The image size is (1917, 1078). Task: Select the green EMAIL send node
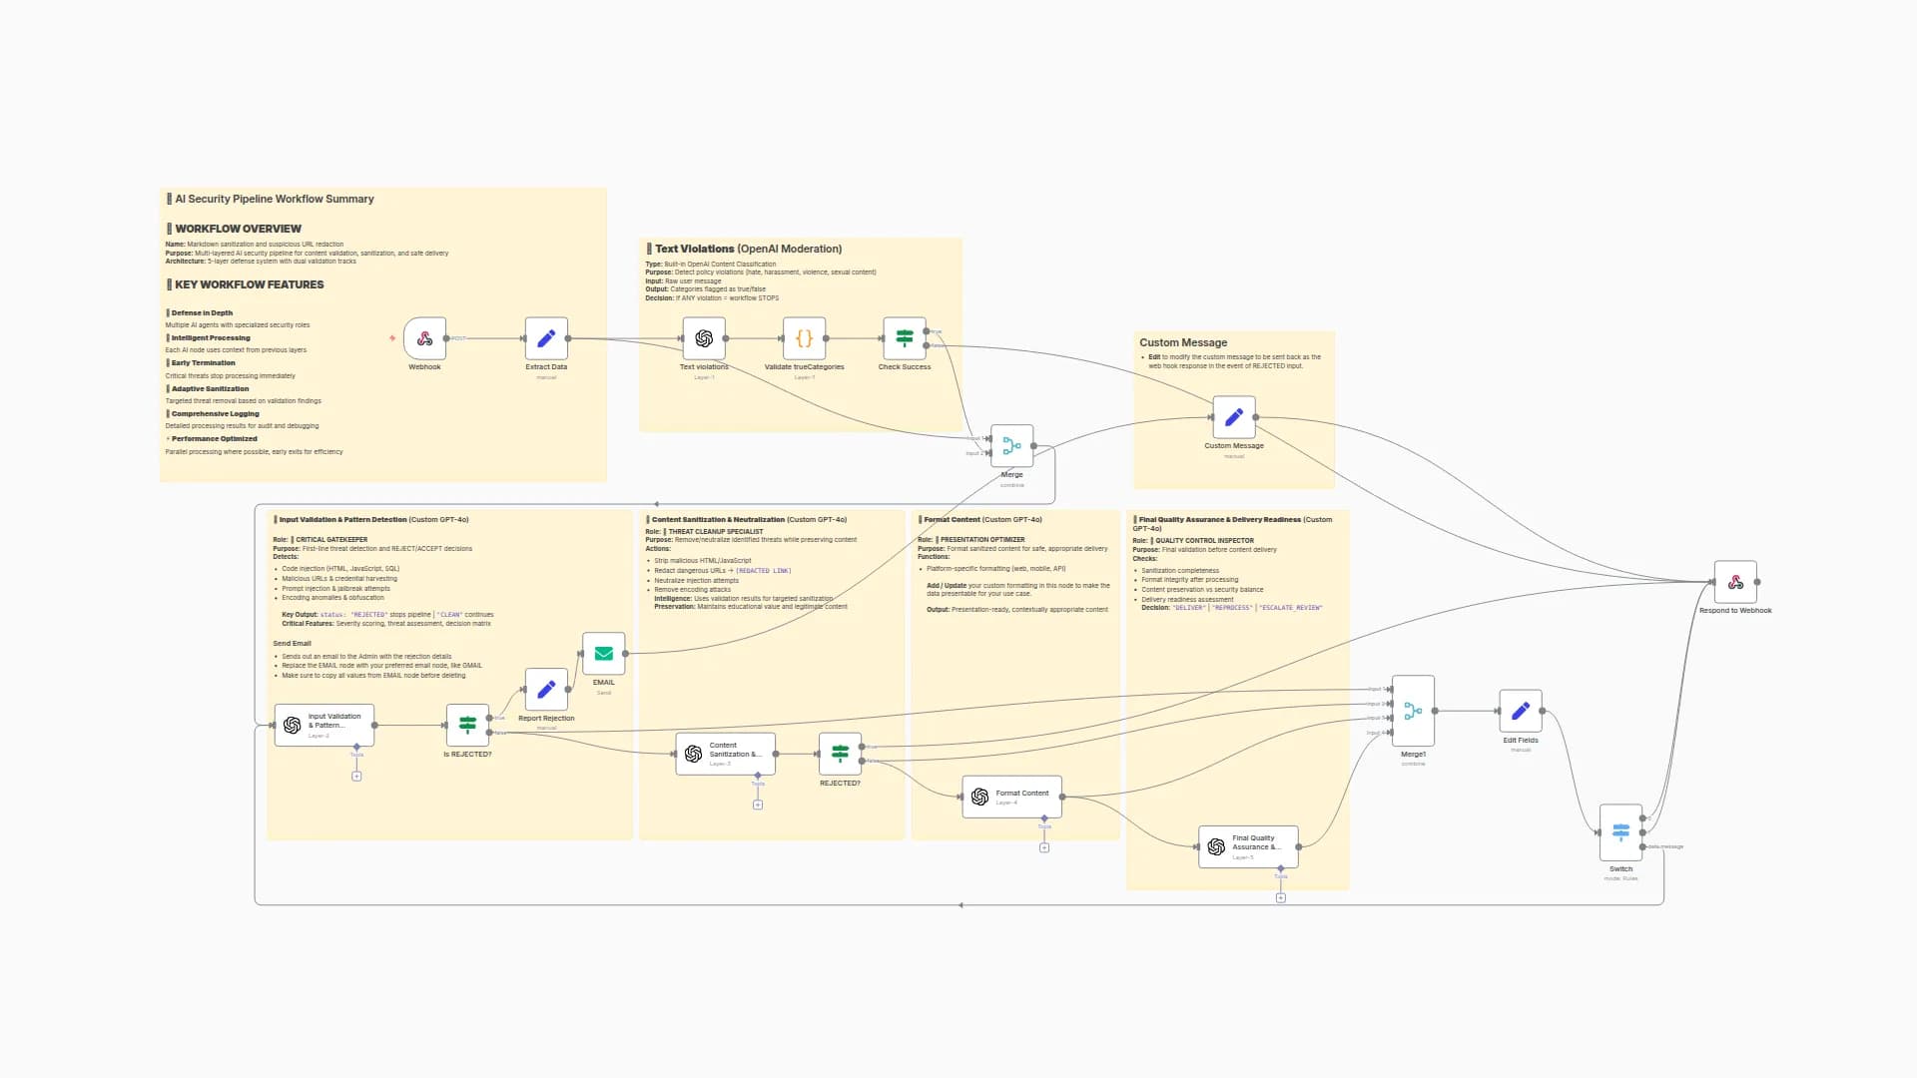pyautogui.click(x=603, y=654)
